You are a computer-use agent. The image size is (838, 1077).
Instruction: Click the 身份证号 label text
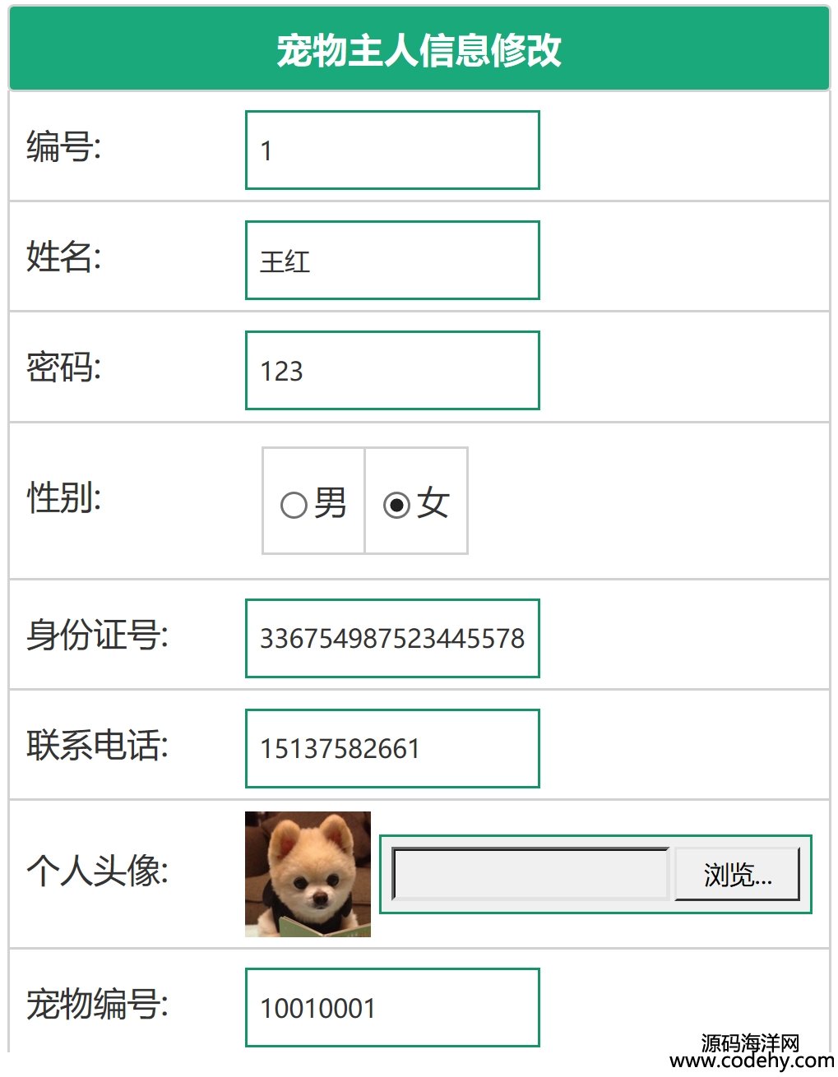pyautogui.click(x=98, y=636)
